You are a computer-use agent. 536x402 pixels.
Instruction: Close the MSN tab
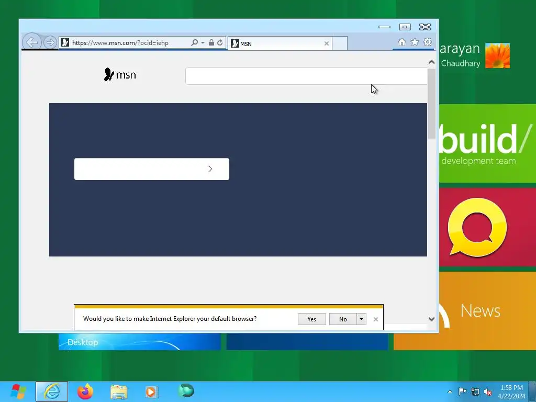pyautogui.click(x=327, y=43)
